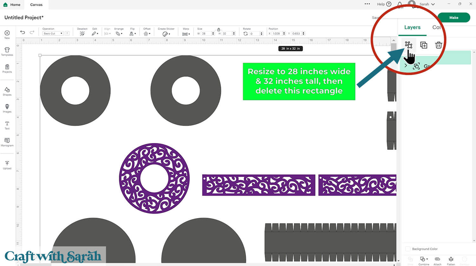This screenshot has height=266, width=476.
Task: Open the Help link
Action: point(384,4)
